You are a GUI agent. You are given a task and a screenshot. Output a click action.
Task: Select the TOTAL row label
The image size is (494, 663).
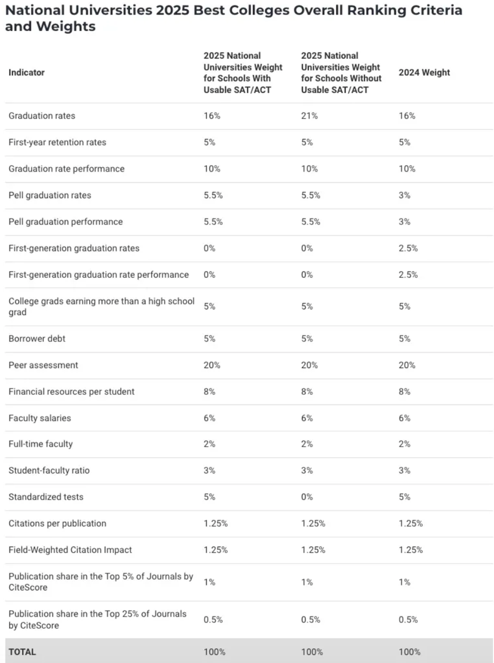click(x=22, y=652)
